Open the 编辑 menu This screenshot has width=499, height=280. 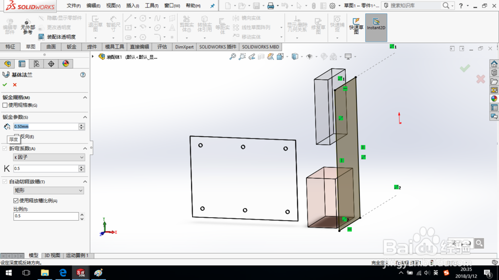pos(93,5)
